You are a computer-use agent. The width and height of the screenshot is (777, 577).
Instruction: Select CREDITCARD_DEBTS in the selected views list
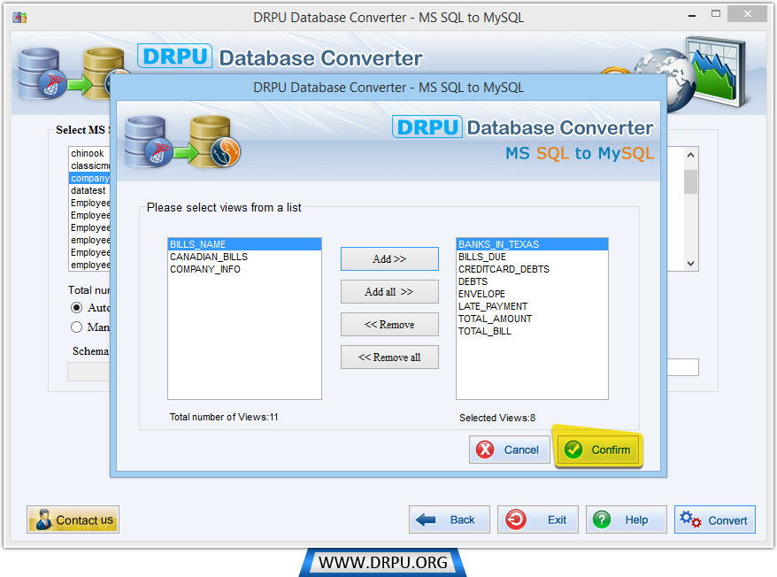pos(532,269)
